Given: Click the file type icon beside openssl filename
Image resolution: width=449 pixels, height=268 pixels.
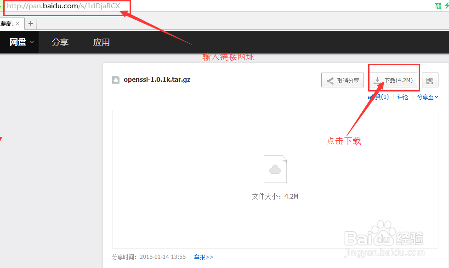Looking at the screenshot, I should tap(116, 80).
